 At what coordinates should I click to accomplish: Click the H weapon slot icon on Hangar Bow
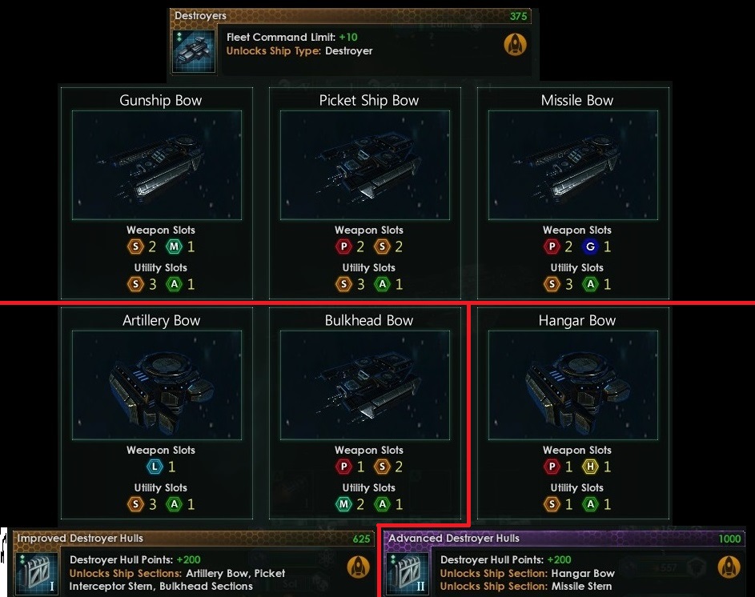click(590, 467)
